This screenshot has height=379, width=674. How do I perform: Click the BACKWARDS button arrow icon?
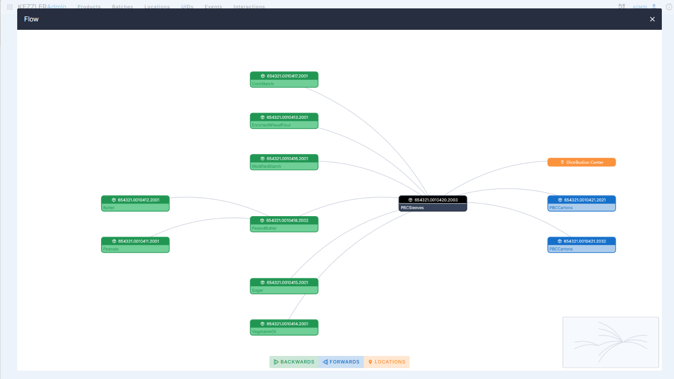pyautogui.click(x=276, y=362)
